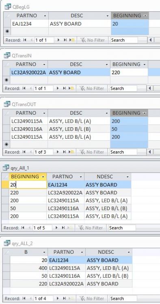Go to first record in qry_ALL_2
This screenshot has width=160, height=304.
24,299
